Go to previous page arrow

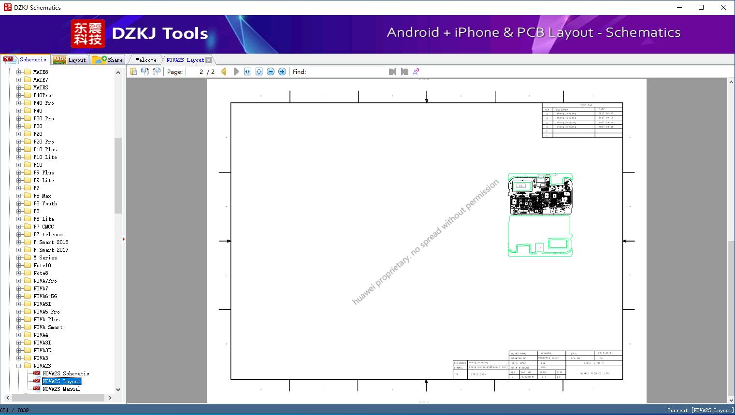pyautogui.click(x=224, y=72)
